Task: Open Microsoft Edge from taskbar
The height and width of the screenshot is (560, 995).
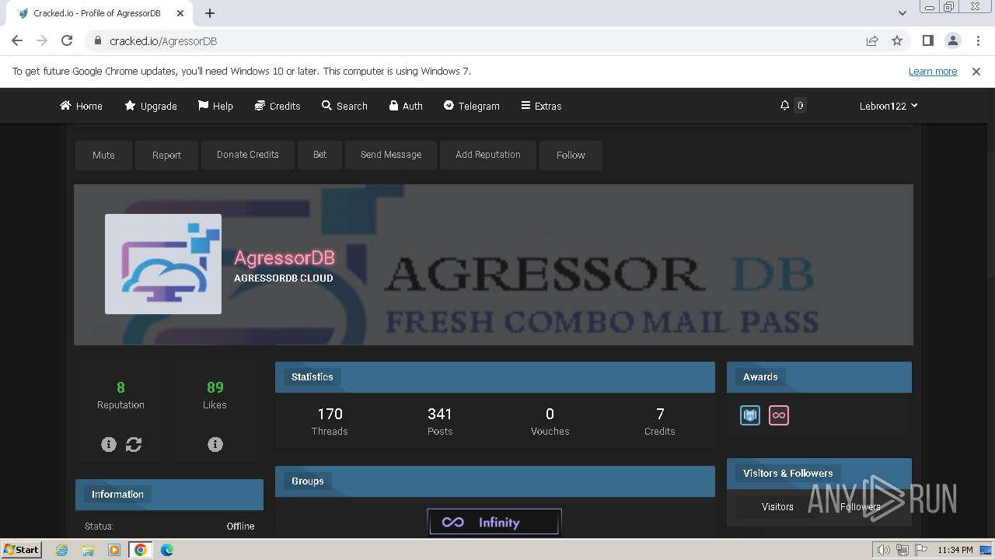Action: click(x=167, y=550)
